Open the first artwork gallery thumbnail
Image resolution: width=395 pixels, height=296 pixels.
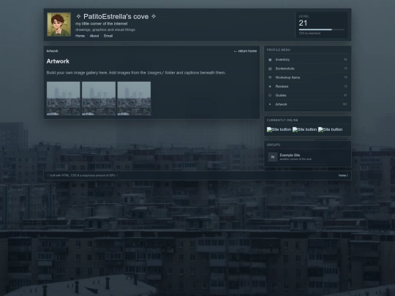pos(64,99)
